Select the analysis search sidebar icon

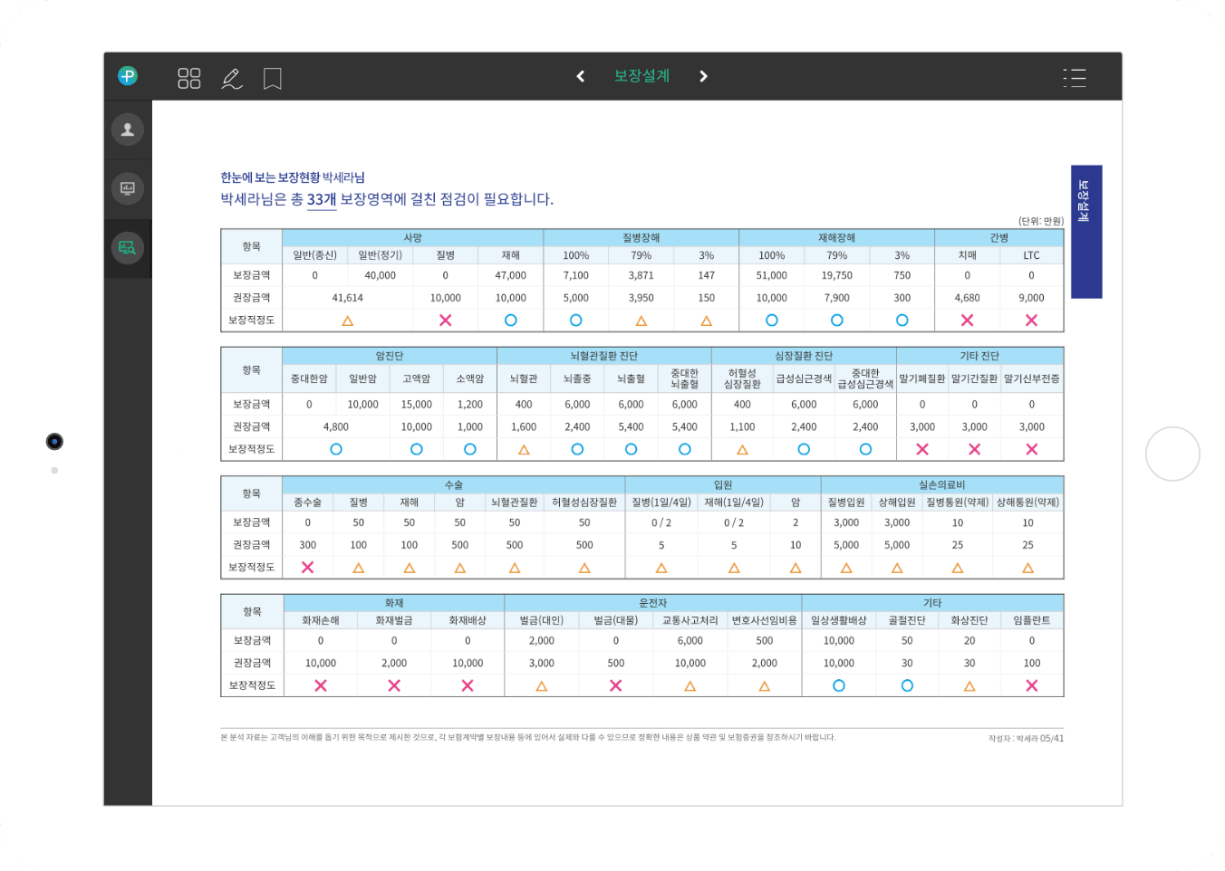click(128, 247)
